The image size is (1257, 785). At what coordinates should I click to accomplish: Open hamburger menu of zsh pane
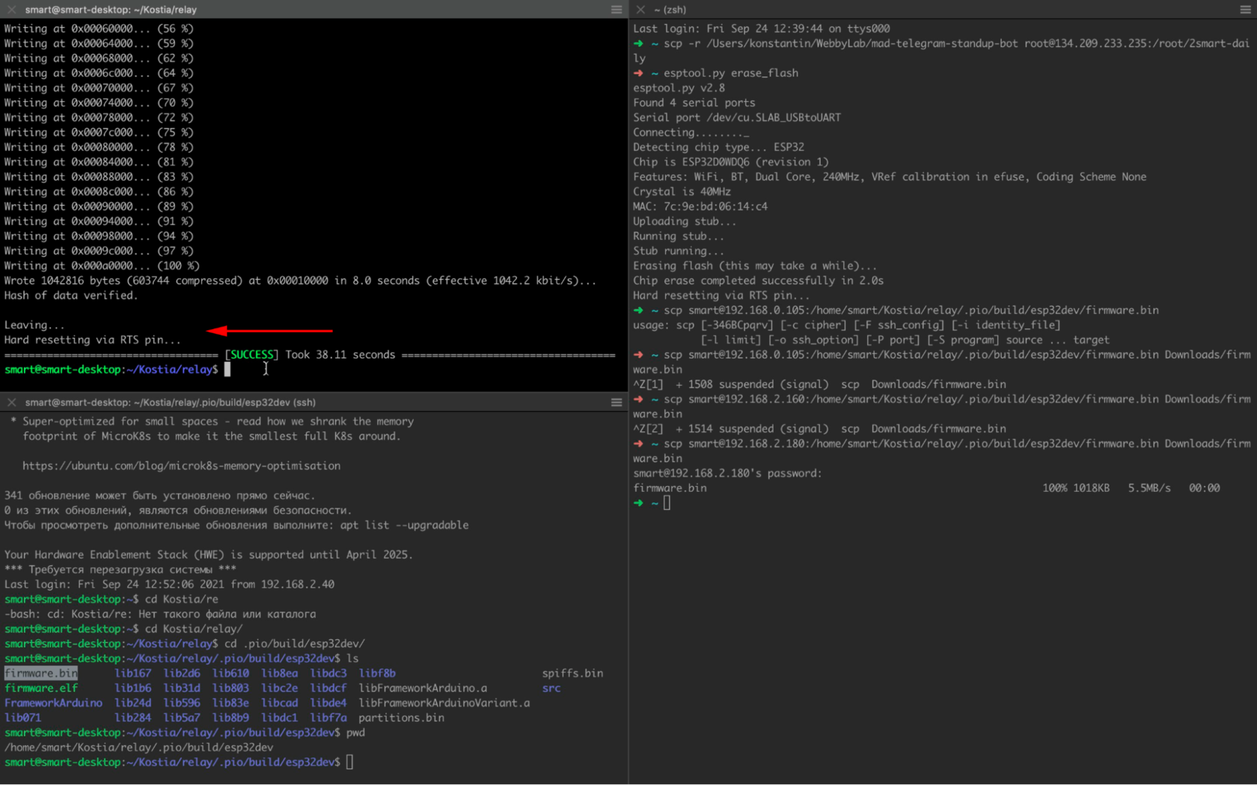(1245, 10)
